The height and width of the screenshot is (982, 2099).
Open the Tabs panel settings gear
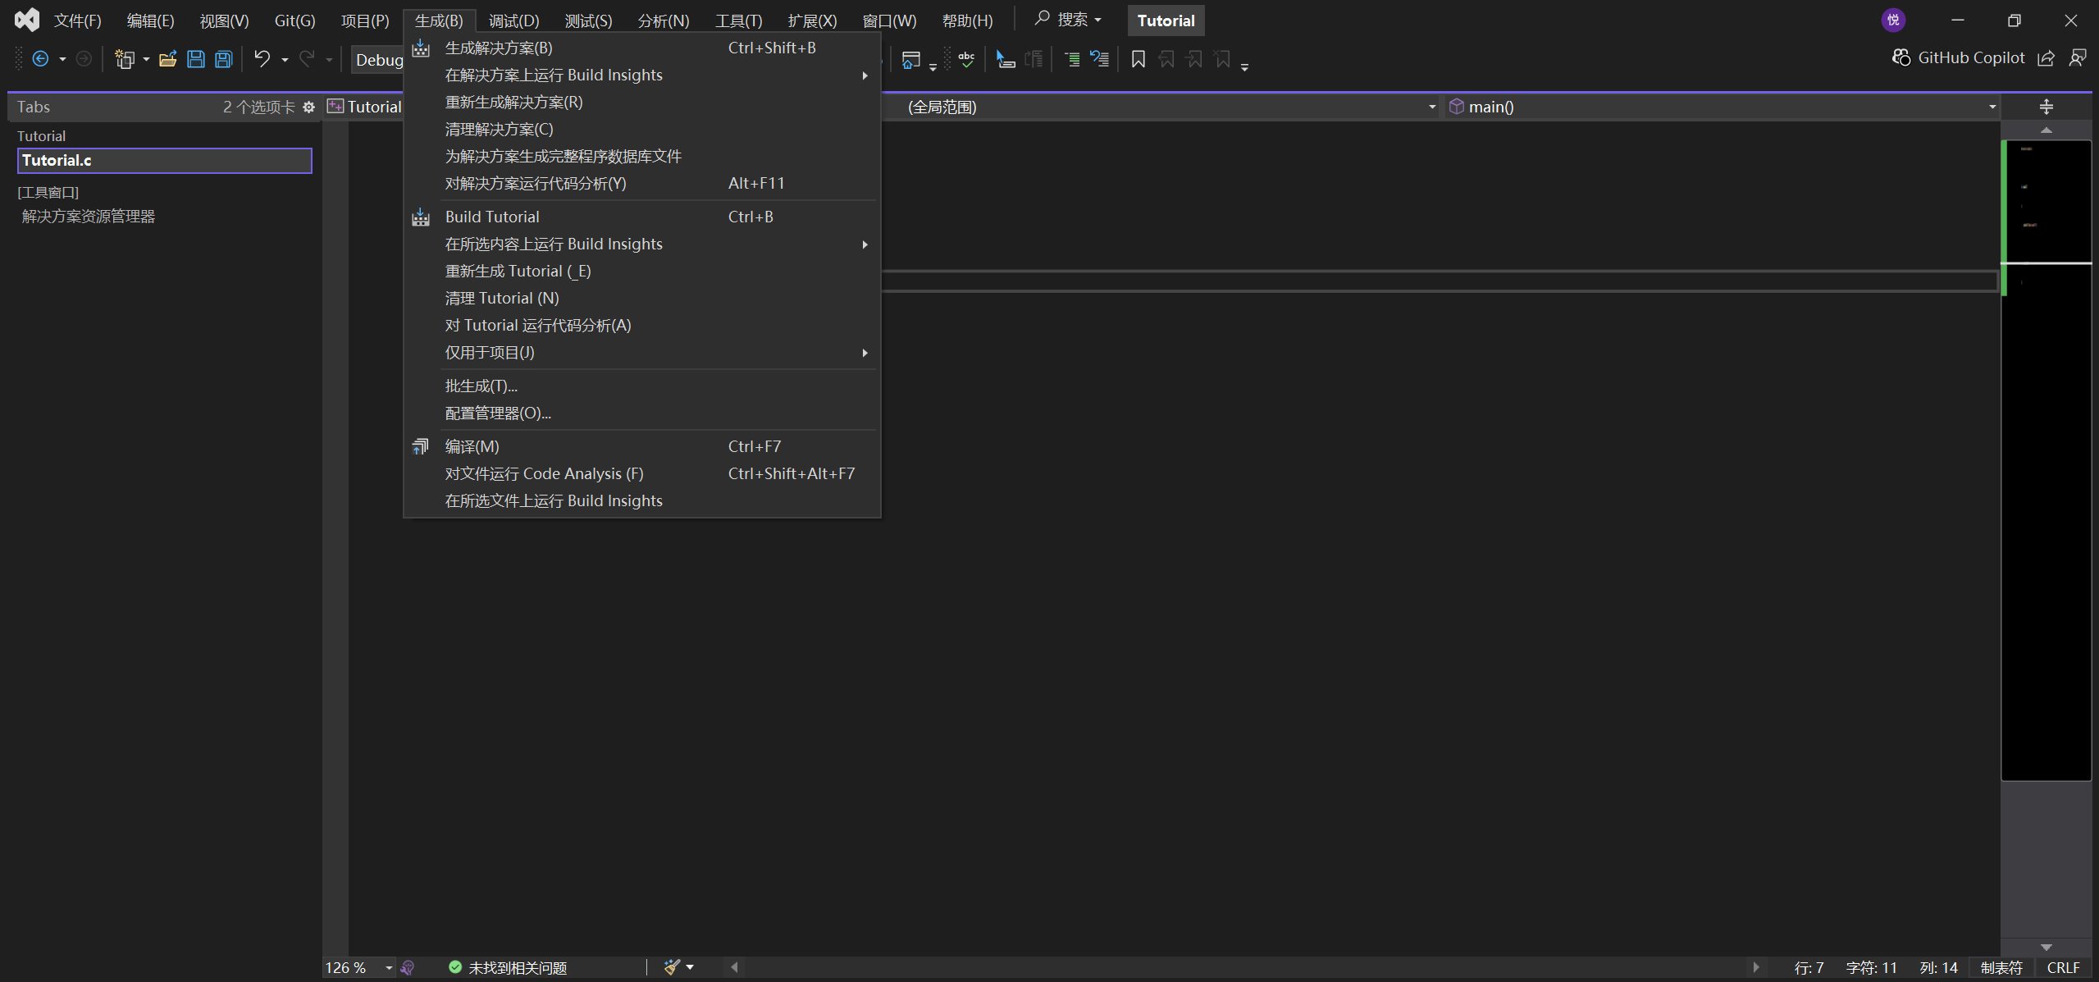(308, 107)
